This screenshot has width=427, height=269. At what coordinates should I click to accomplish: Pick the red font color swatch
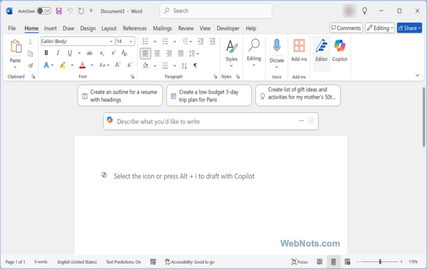click(83, 65)
